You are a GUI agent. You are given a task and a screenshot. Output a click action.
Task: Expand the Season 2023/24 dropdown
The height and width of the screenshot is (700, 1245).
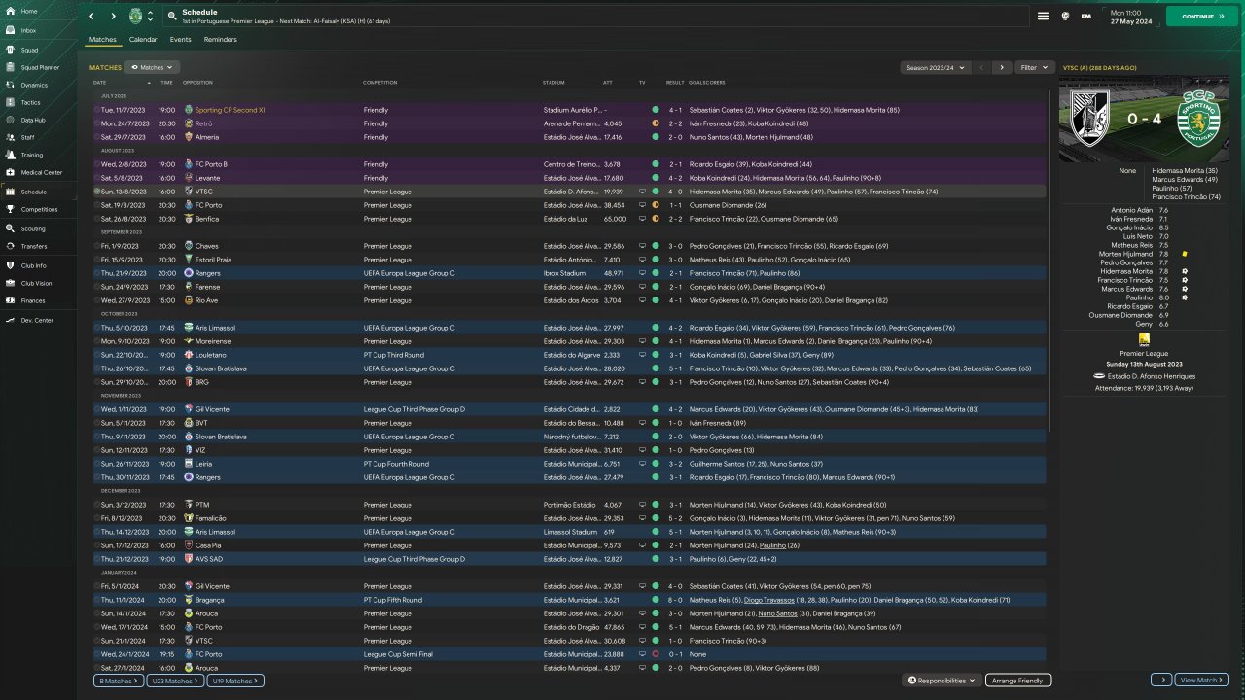pyautogui.click(x=936, y=68)
